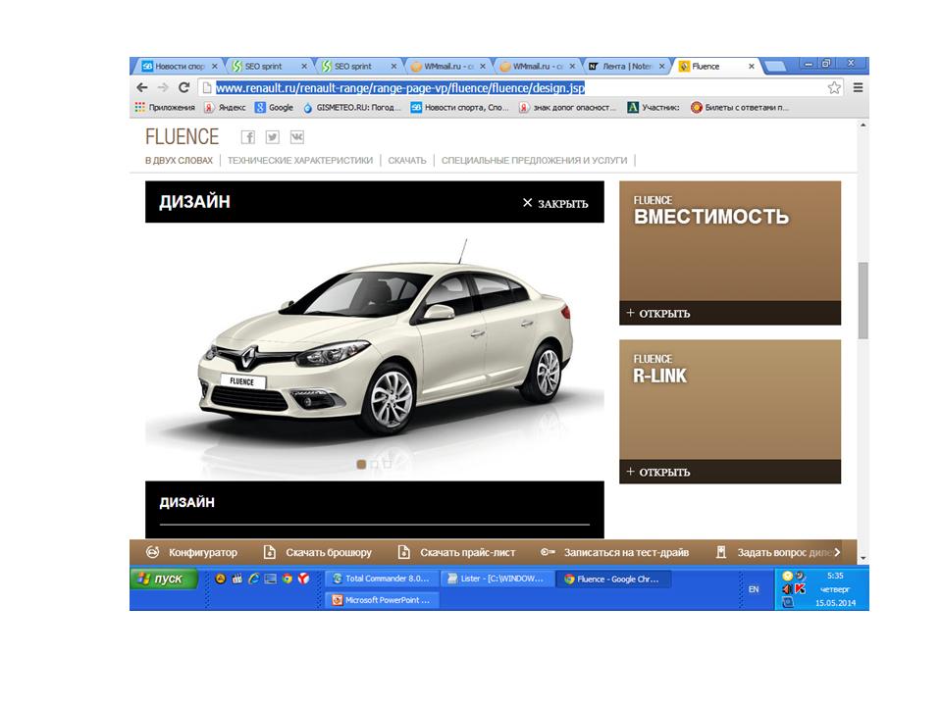
Task: Switch to Total Commander taskbar button
Action: pyautogui.click(x=382, y=579)
